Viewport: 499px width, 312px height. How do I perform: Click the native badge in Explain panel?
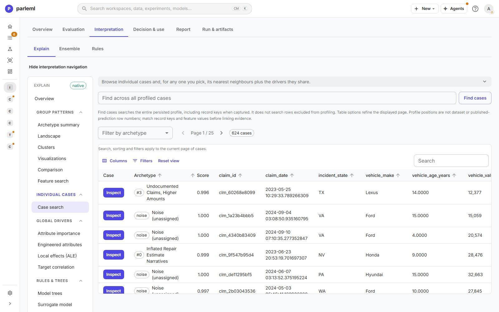click(x=78, y=85)
